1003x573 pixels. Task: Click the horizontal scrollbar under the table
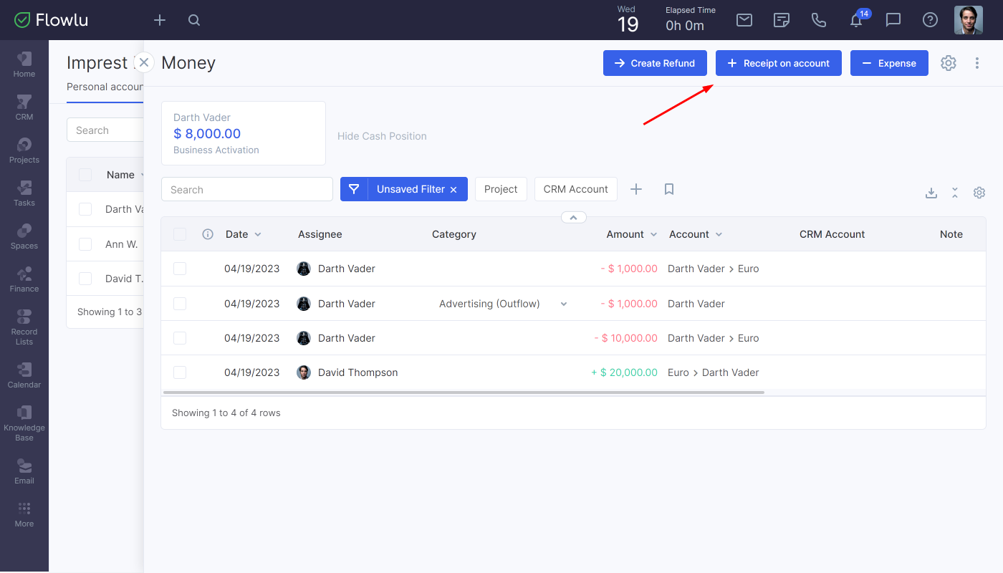(464, 393)
